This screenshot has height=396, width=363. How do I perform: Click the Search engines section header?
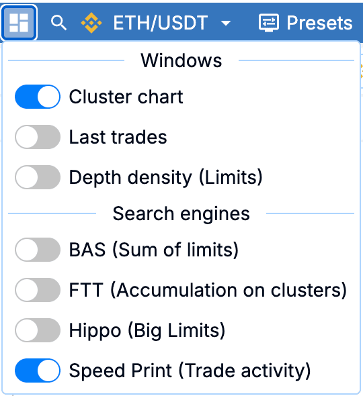181,213
